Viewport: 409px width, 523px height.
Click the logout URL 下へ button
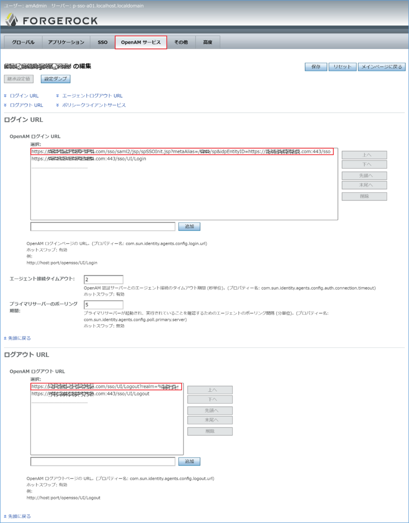coord(210,399)
